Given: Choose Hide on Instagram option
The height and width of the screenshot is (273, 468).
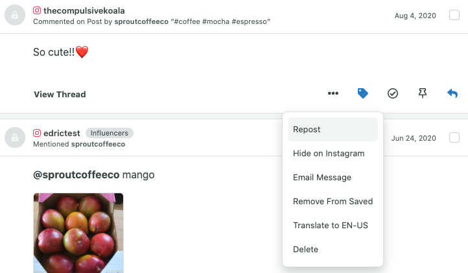Looking at the screenshot, I should [x=333, y=153].
